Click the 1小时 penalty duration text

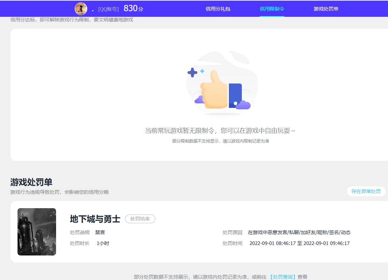[103, 243]
